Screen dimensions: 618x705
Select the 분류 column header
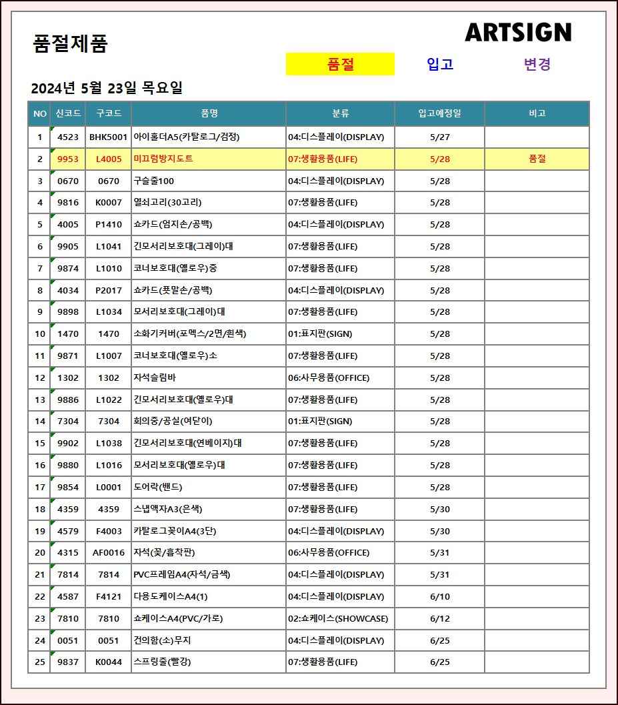(340, 113)
